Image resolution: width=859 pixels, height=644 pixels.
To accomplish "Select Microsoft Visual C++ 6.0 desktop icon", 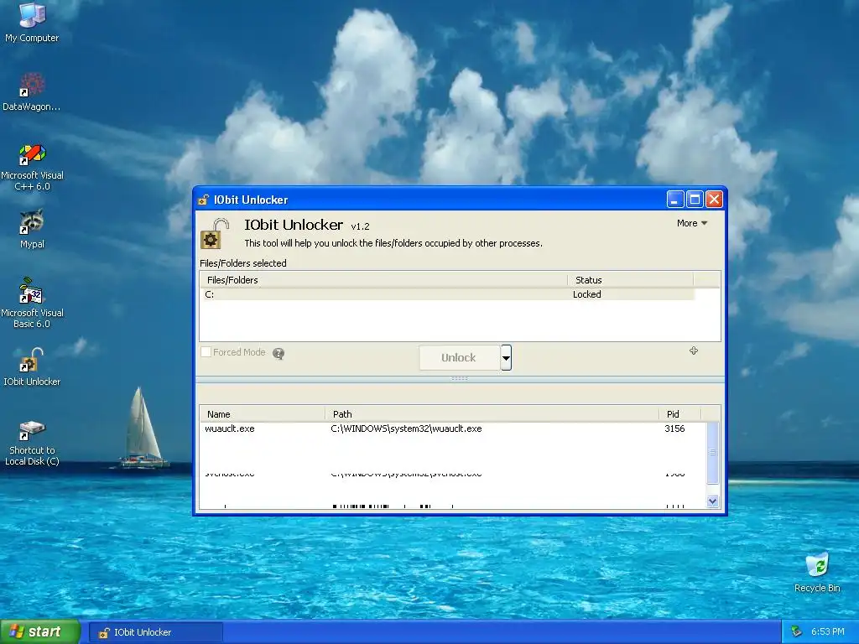I will click(32, 167).
